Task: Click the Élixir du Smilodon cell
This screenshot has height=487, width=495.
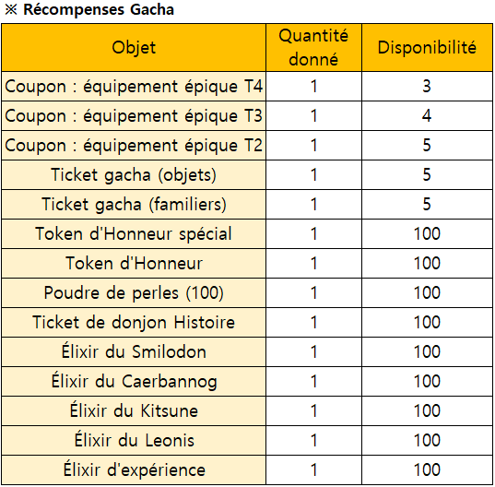Action: coord(134,351)
